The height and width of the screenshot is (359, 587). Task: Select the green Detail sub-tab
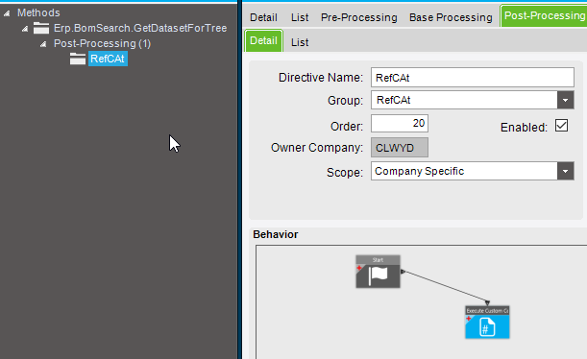[263, 40]
